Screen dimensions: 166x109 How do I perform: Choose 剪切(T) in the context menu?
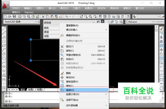[84, 46]
